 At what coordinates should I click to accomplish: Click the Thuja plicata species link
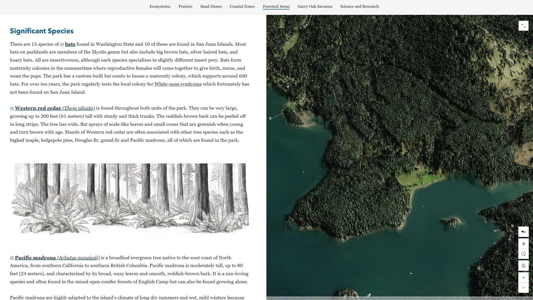click(79, 108)
